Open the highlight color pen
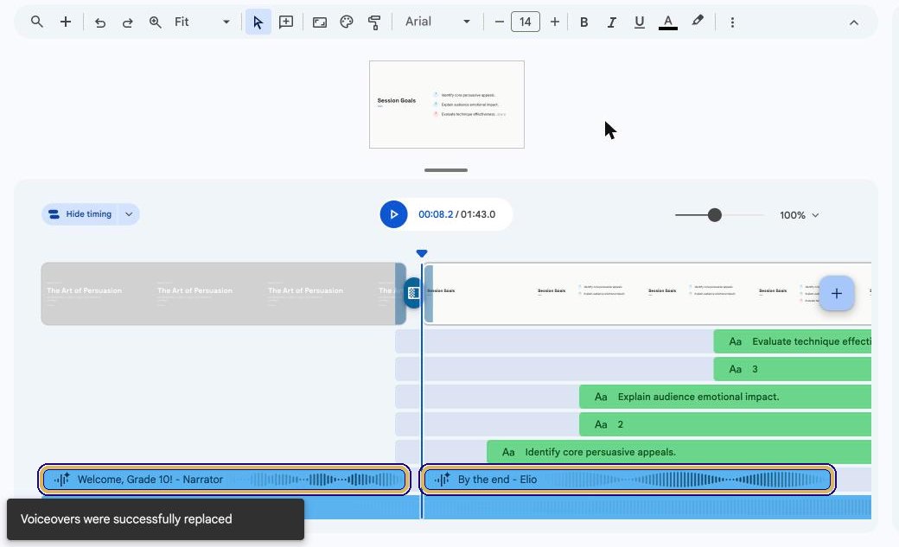The image size is (899, 547). [x=698, y=22]
